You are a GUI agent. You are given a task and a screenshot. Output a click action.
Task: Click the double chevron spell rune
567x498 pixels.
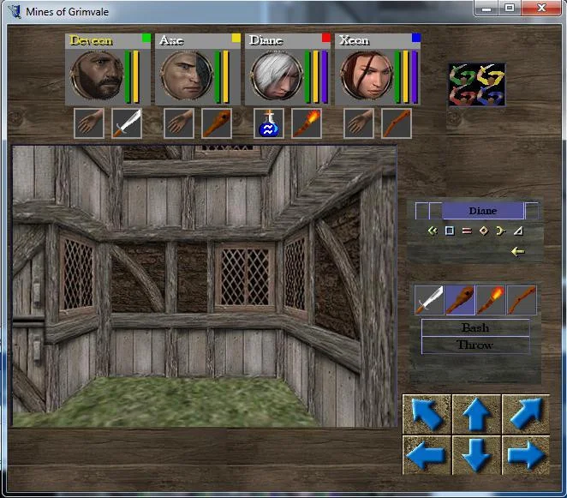[x=433, y=231]
